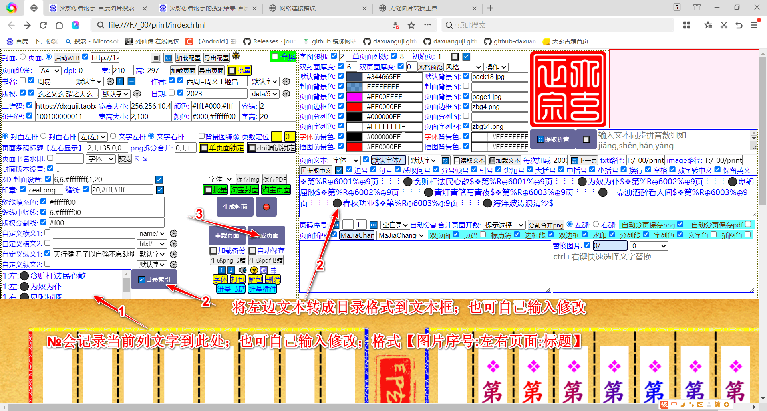
Task: Open the A4 paper size dropdown
Action: coord(49,70)
